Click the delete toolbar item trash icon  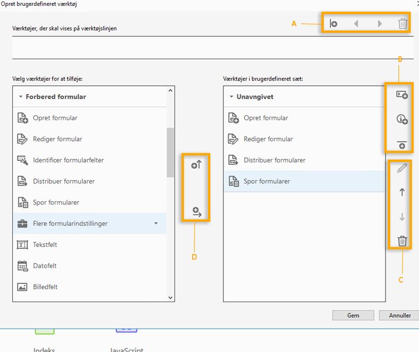[x=403, y=24]
